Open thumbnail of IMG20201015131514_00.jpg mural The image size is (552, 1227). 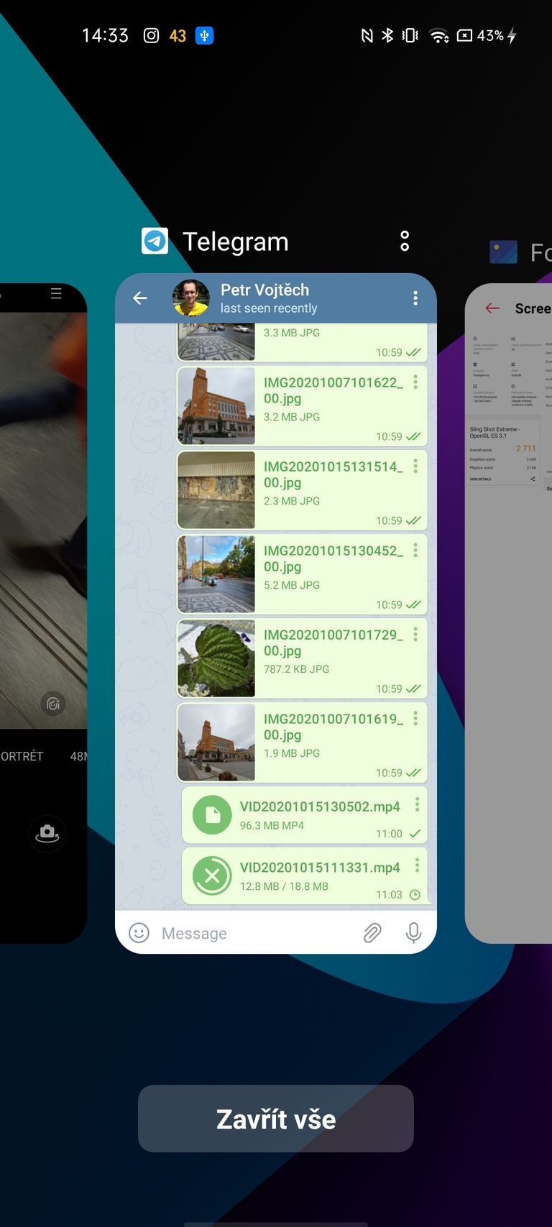216,490
